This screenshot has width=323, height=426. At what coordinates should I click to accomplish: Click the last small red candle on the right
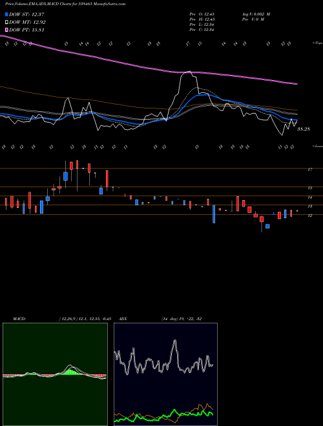coord(297,211)
